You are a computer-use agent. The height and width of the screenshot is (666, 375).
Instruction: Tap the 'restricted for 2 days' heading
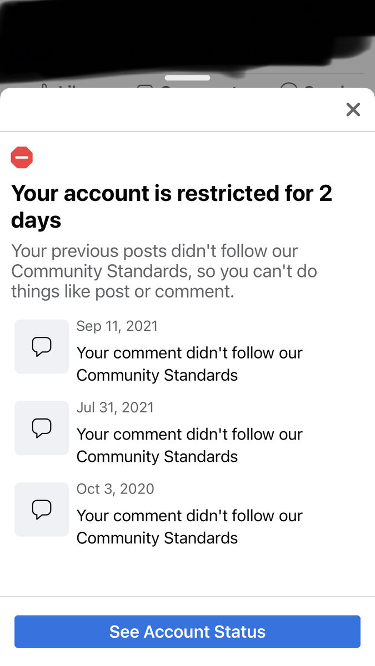click(171, 206)
